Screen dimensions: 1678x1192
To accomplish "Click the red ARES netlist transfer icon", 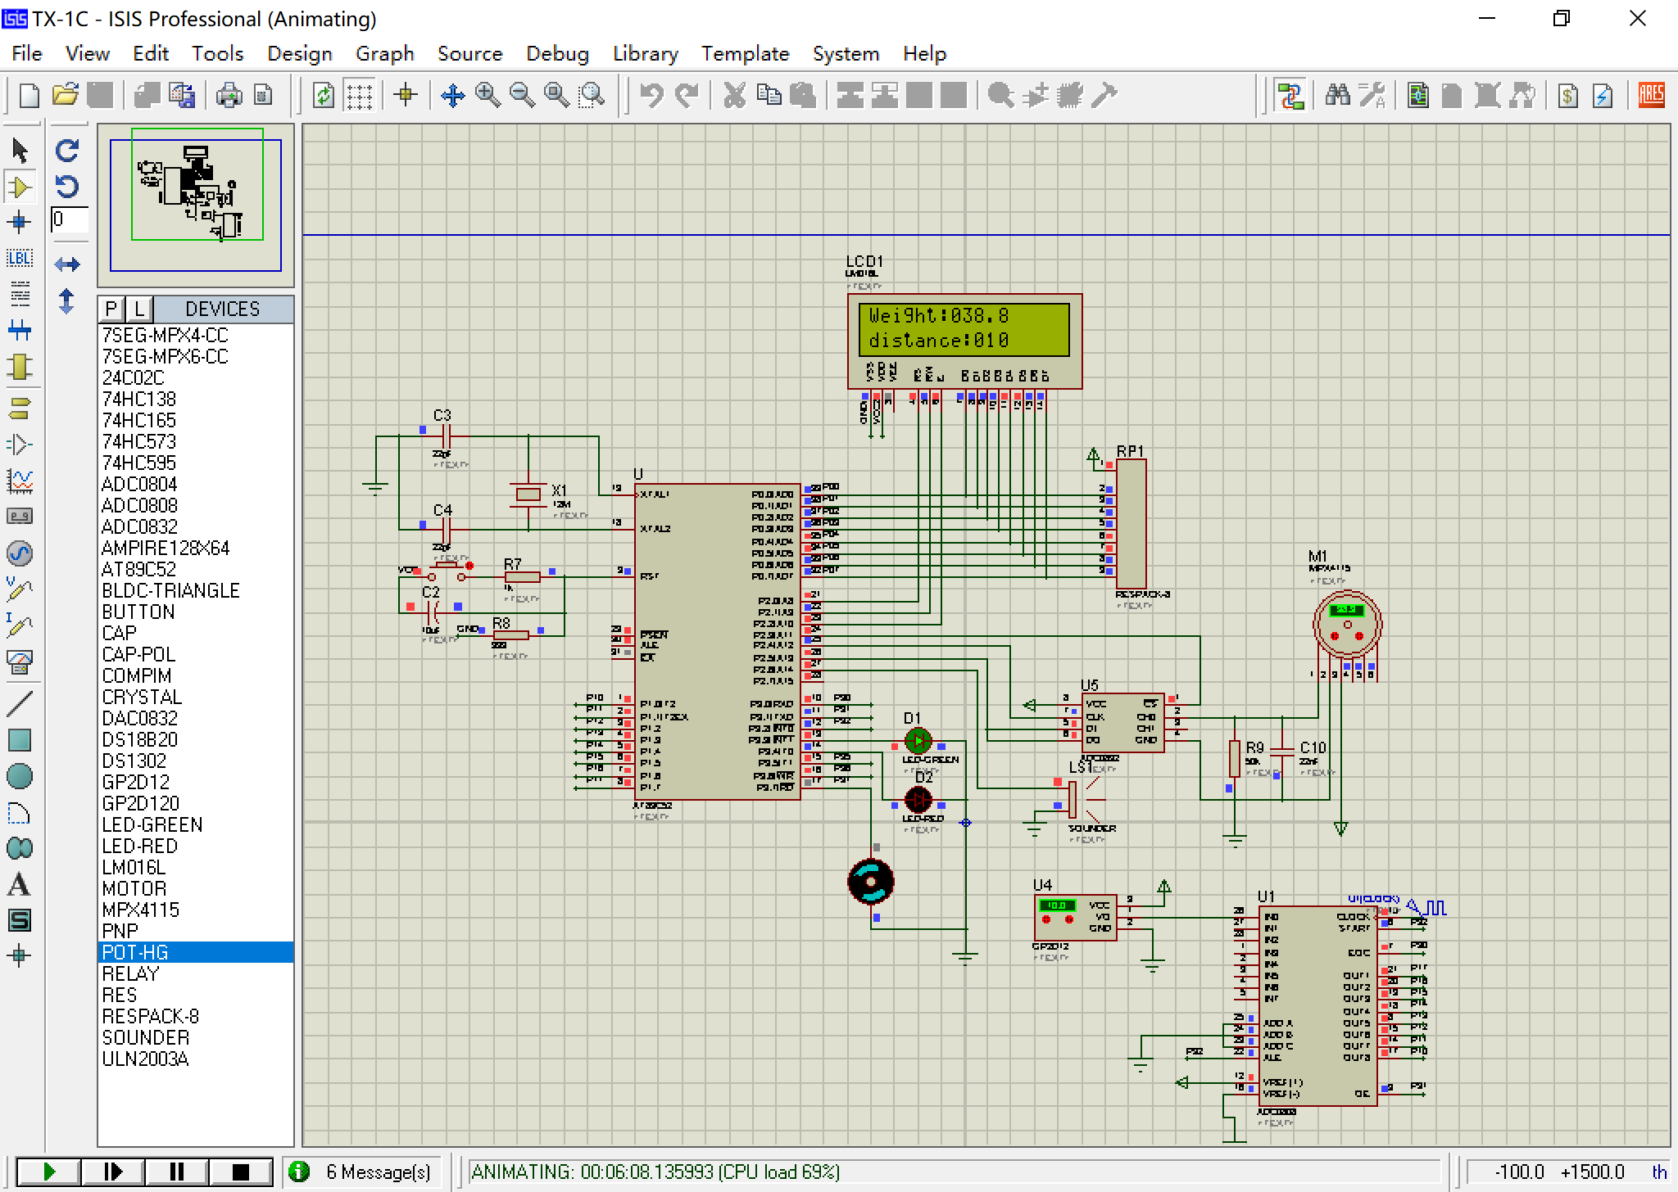I will click(x=1651, y=96).
